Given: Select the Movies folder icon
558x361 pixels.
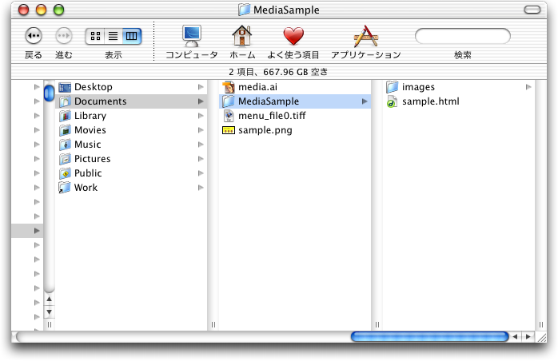Looking at the screenshot, I should point(65,130).
